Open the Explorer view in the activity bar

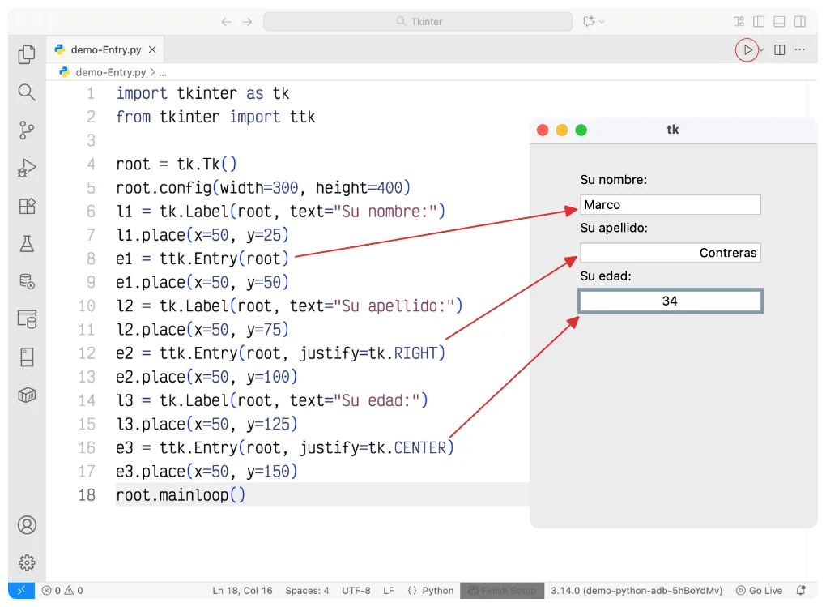(27, 54)
